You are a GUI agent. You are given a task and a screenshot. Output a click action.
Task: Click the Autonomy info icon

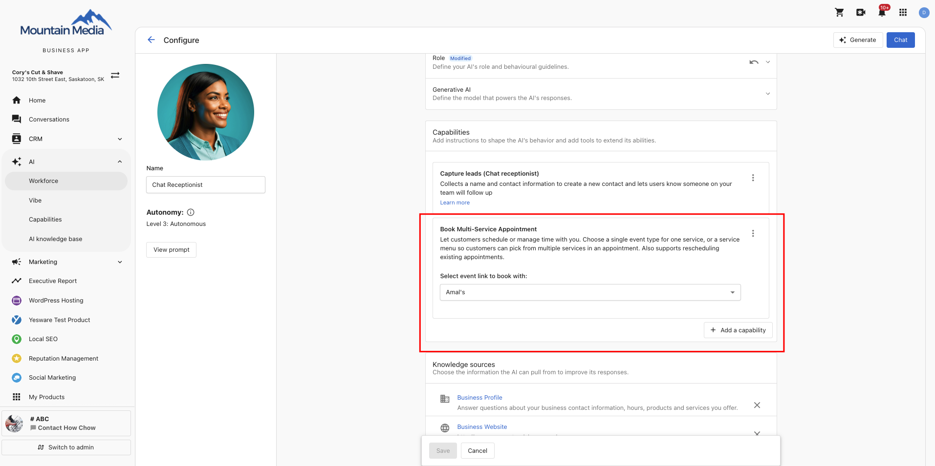[x=191, y=212]
